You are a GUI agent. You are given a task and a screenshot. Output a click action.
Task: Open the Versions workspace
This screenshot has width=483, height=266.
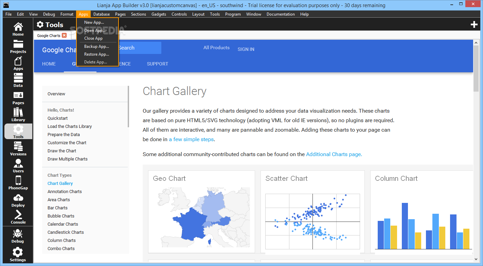coord(18,149)
